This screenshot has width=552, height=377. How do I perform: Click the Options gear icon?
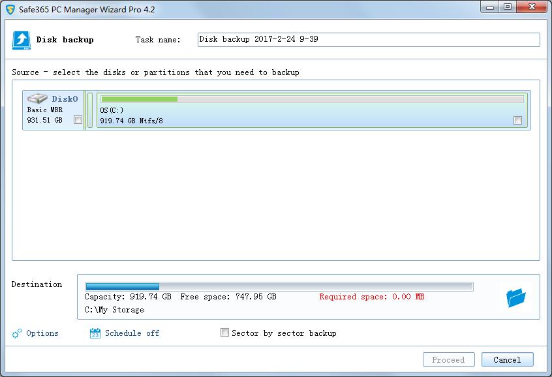point(17,334)
